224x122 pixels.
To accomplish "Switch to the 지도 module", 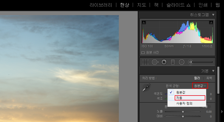I will click(142, 5).
